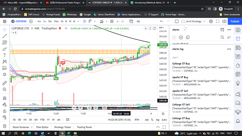Select the trend line drawing tool

5,36
